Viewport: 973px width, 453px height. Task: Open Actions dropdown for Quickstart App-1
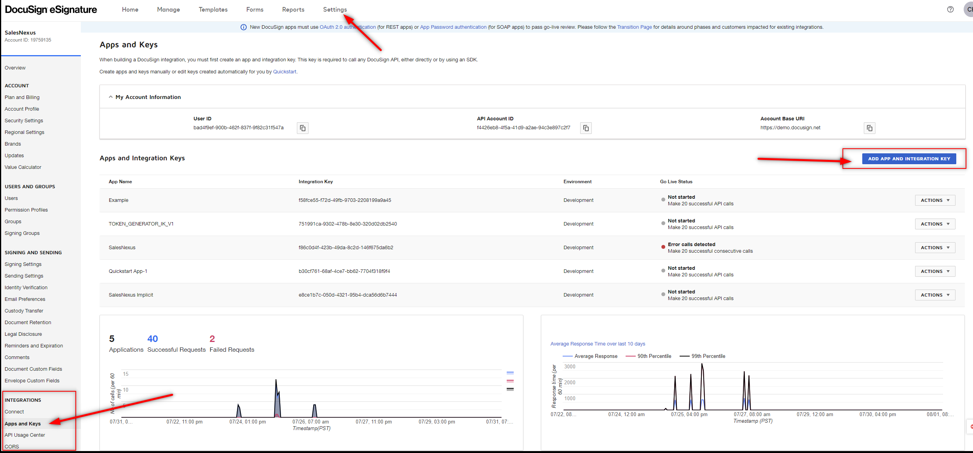pyautogui.click(x=935, y=271)
